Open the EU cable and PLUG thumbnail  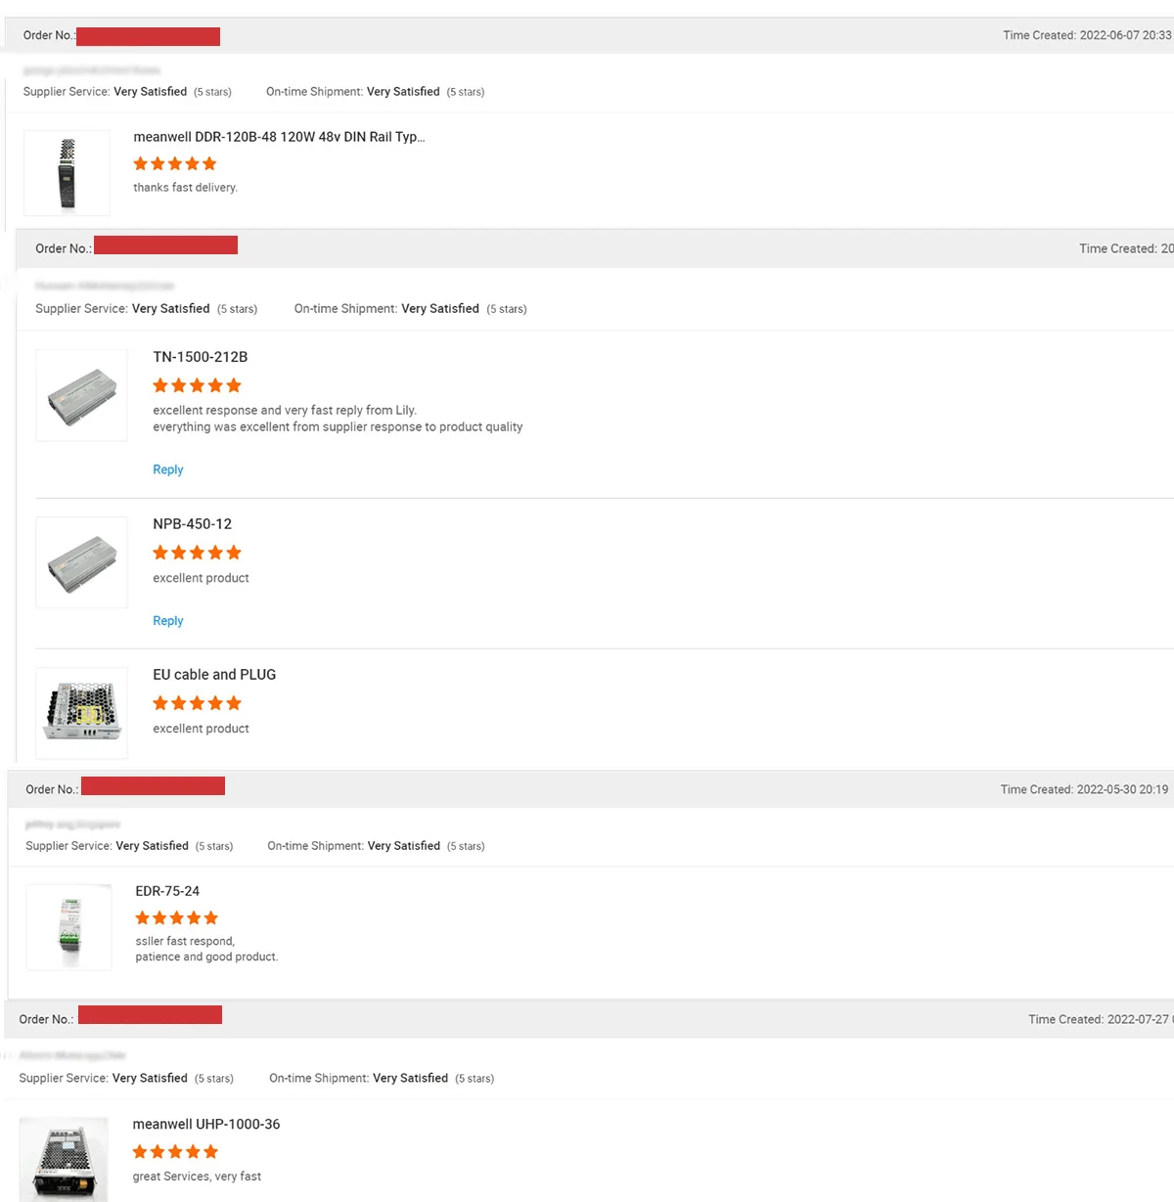coord(81,713)
